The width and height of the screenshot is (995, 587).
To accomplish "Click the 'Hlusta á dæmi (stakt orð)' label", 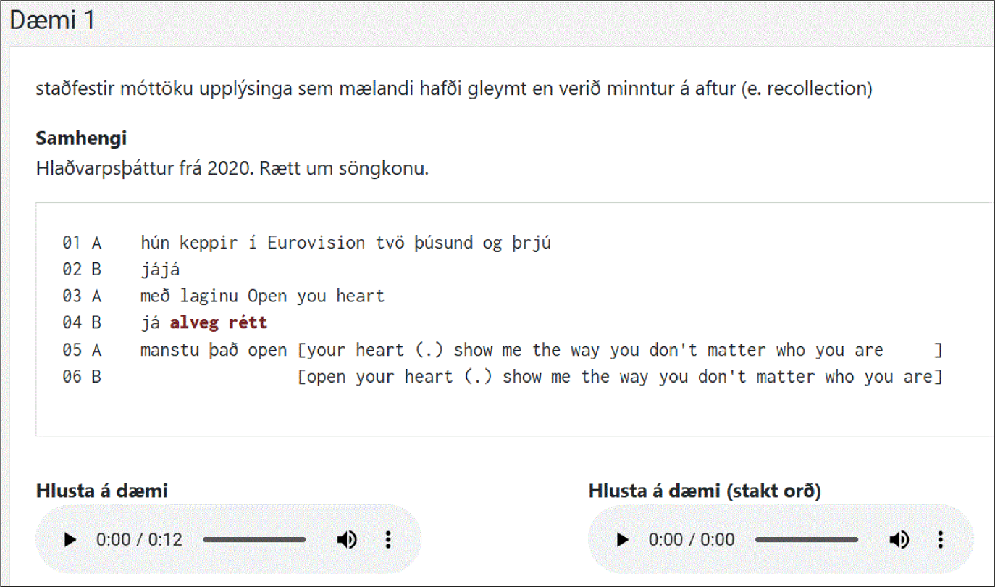I will coord(705,491).
